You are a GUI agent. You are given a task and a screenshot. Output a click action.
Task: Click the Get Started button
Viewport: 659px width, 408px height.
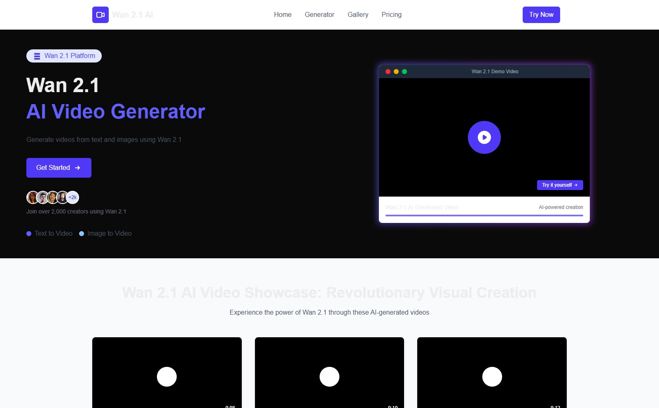(x=59, y=168)
